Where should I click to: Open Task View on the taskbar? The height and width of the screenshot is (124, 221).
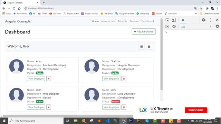67,121
